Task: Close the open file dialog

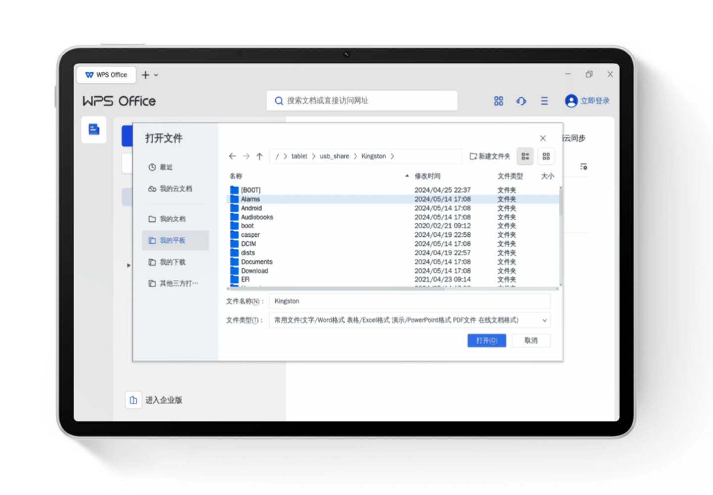Action: [x=543, y=138]
